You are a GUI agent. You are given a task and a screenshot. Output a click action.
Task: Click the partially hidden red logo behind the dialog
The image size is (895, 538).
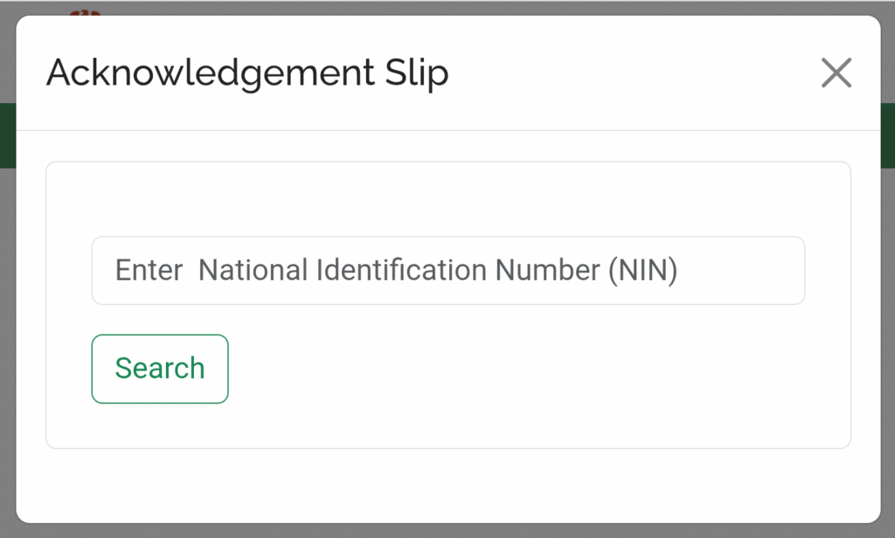85,12
